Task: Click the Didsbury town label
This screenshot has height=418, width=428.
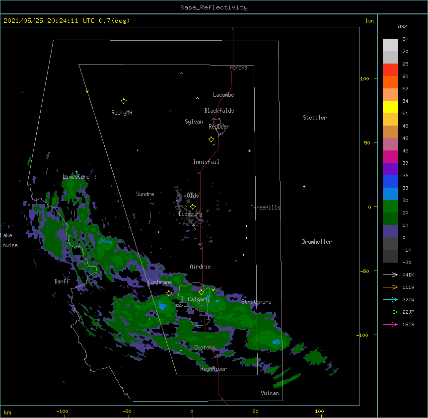Action: coord(190,214)
